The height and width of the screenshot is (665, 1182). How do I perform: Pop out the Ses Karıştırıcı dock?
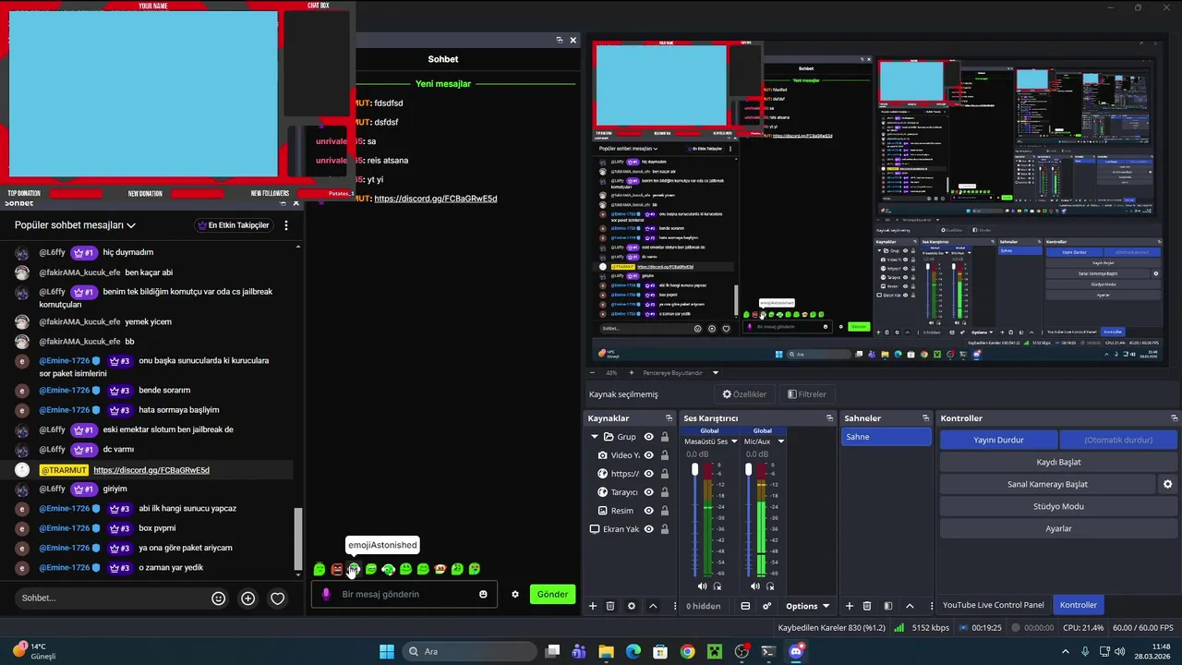pos(829,418)
